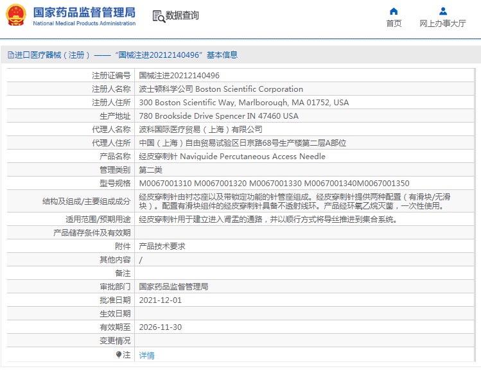
Task: Click the 管理类别 label
Action: point(115,170)
